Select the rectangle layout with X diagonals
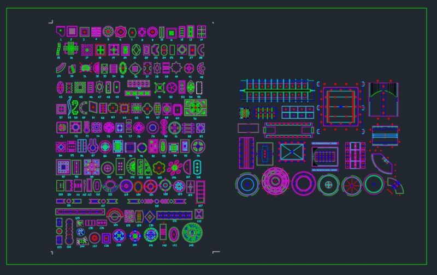This screenshot has width=437, height=275. point(292,152)
